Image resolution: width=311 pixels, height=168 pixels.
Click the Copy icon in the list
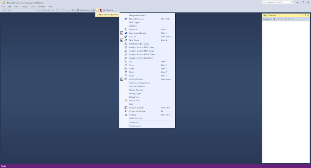pyautogui.click(x=126, y=65)
